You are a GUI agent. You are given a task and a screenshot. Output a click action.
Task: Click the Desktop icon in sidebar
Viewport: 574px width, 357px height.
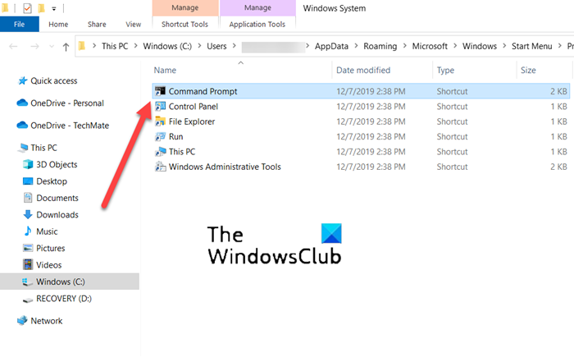tap(28, 181)
